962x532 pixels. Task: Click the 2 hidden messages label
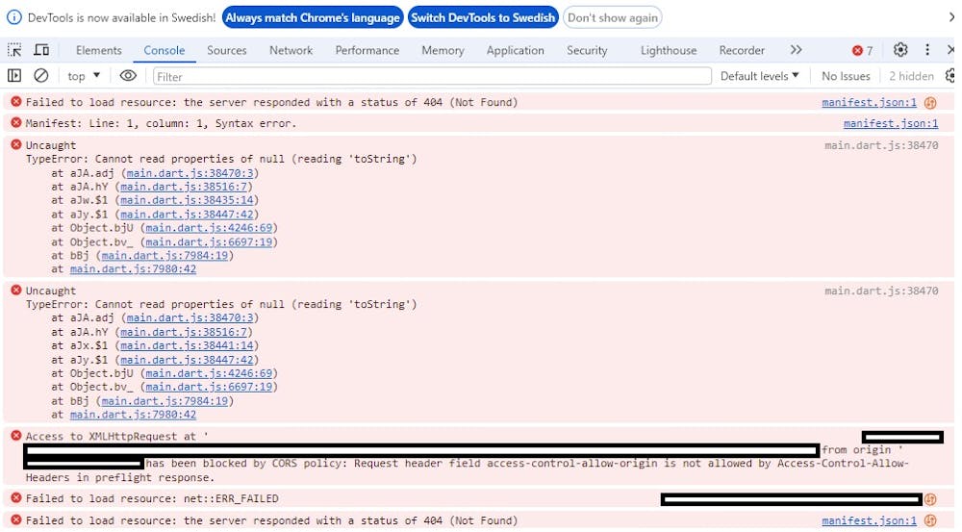911,76
